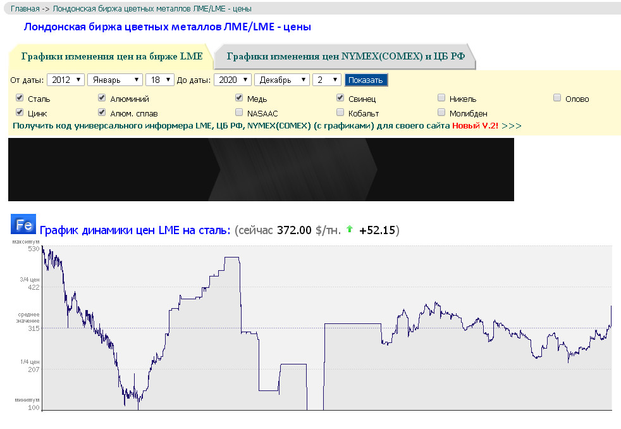Image resolution: width=621 pixels, height=429 pixels.
Task: Uncheck the Сталь checkbox
Action: pos(20,98)
